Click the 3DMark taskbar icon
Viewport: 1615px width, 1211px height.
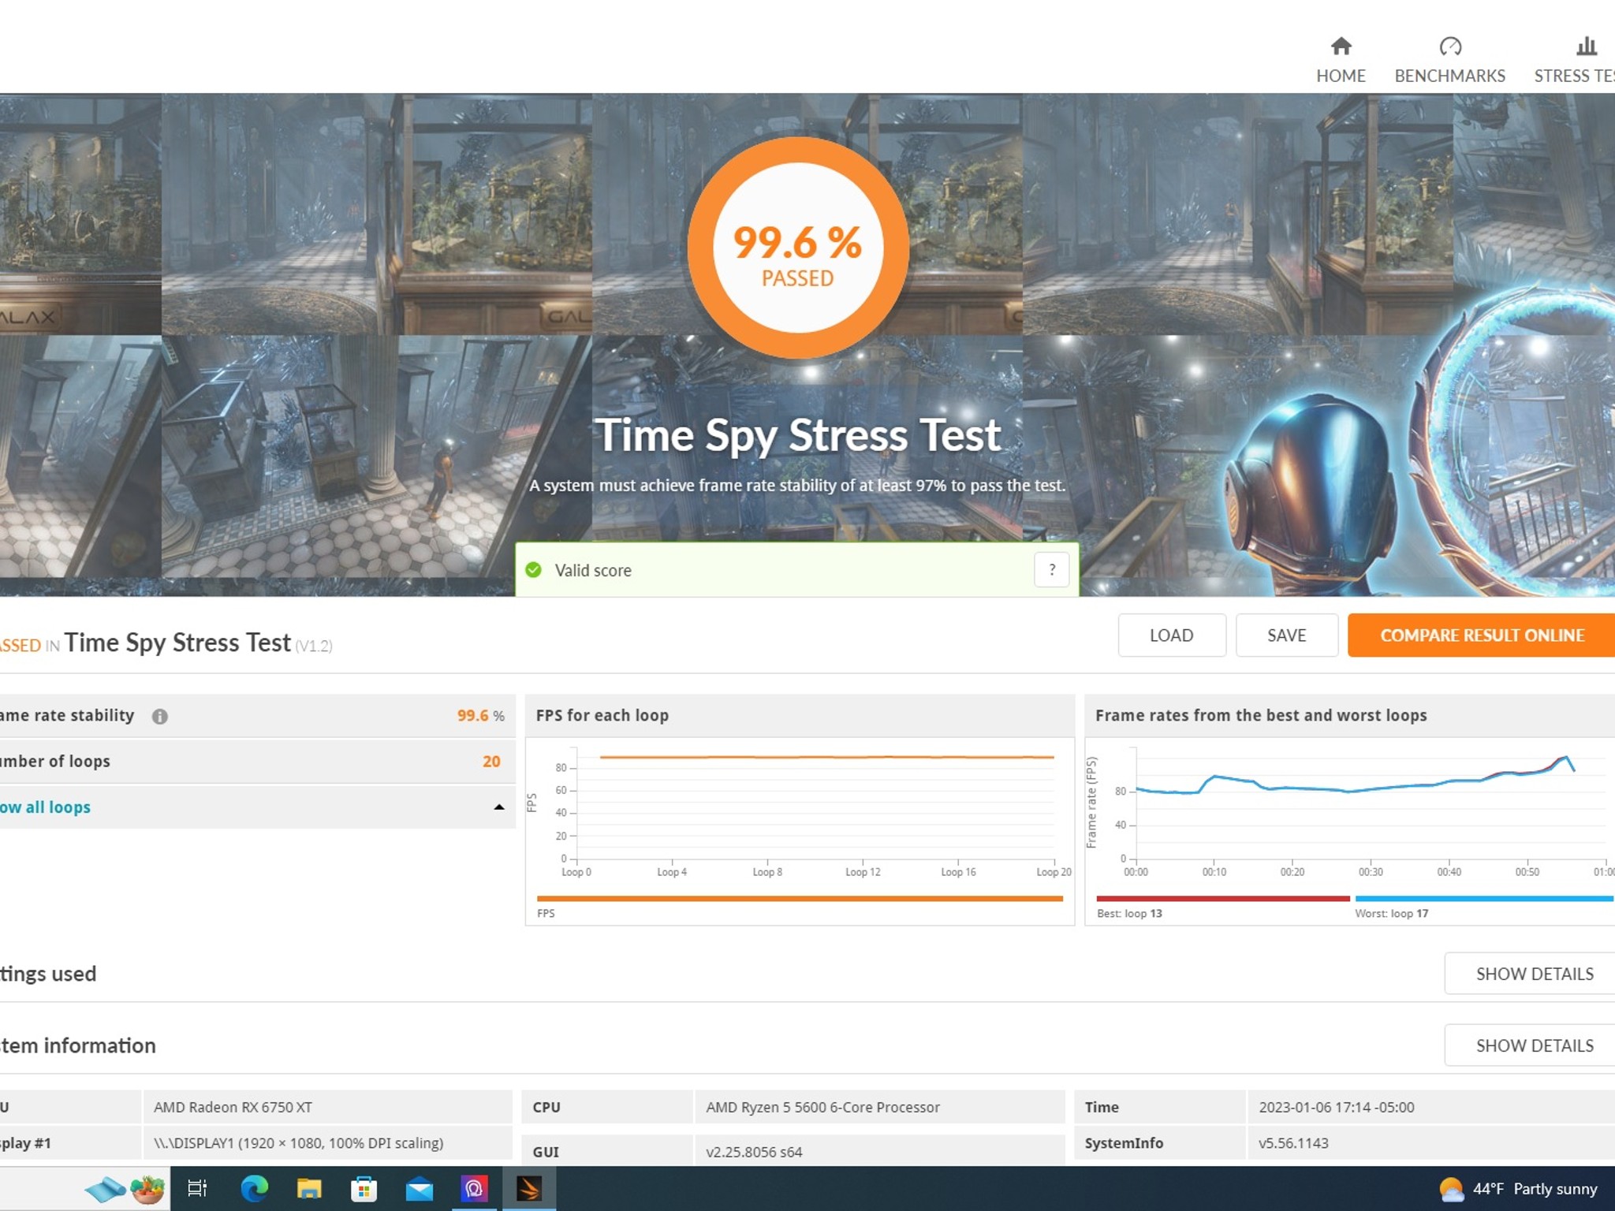point(529,1188)
